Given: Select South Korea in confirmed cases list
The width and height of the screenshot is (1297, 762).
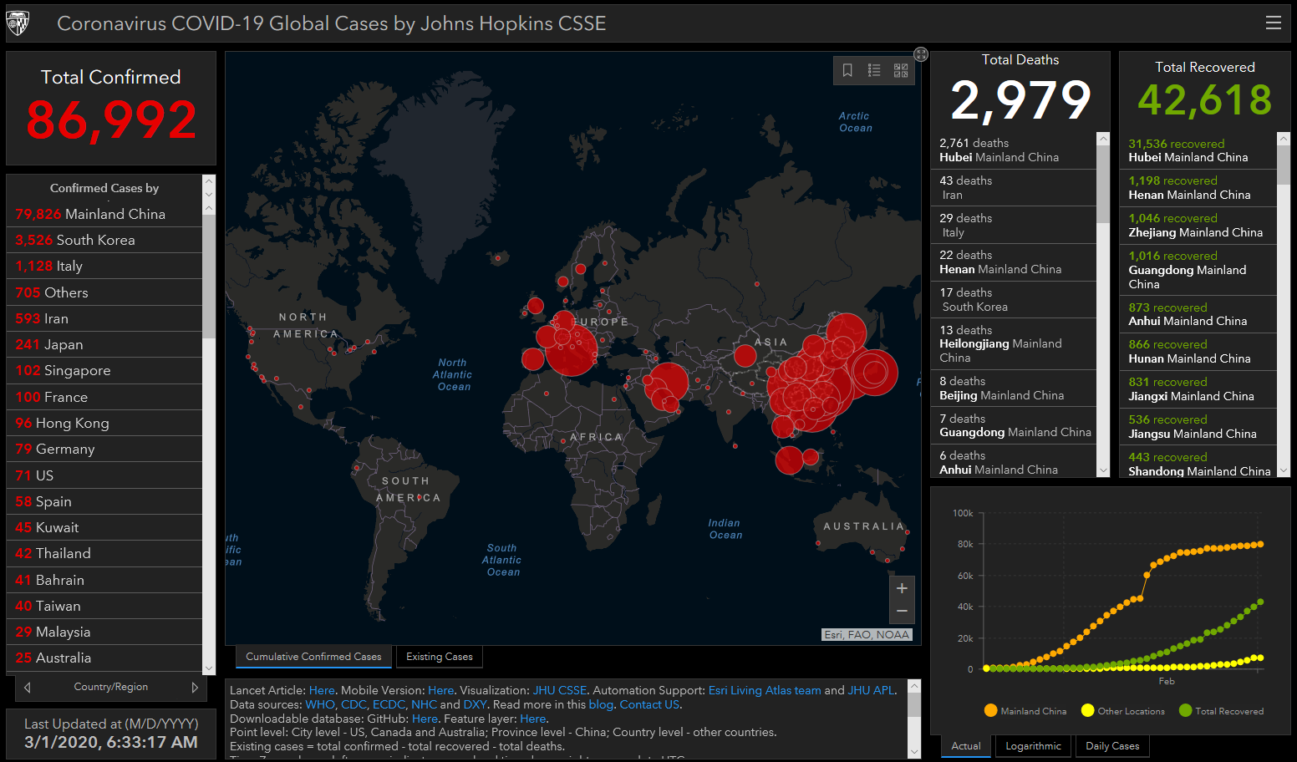Looking at the screenshot, I should [x=95, y=241].
